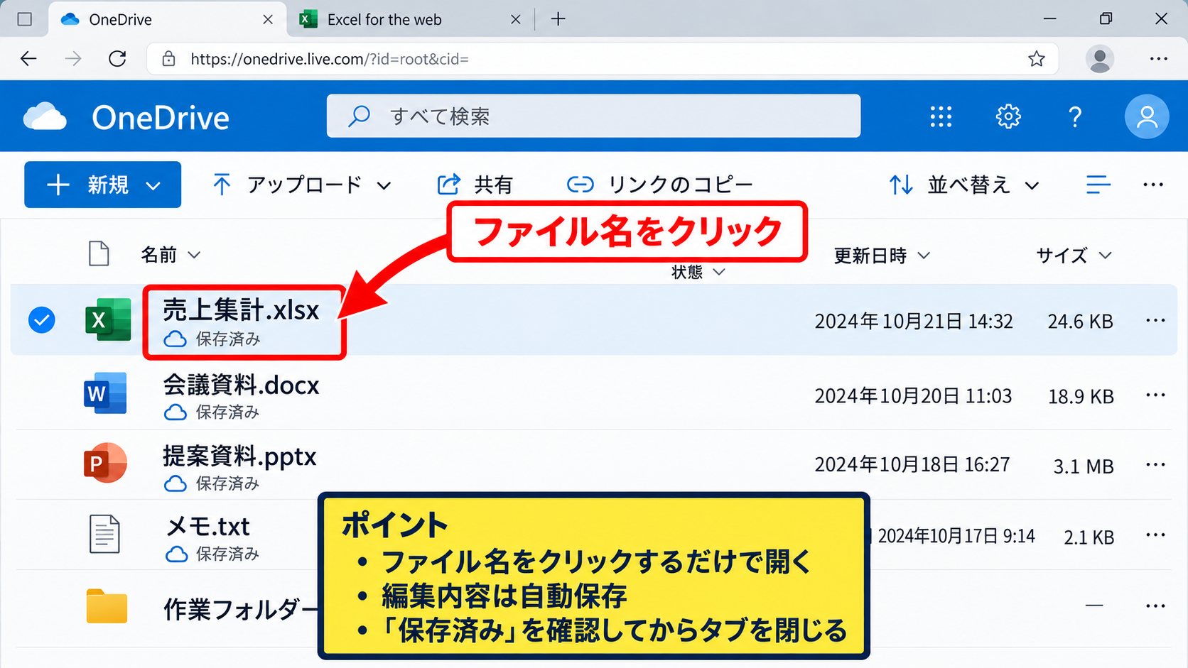Click the OneDrive cloud logo
This screenshot has height=668, width=1188.
[x=45, y=117]
